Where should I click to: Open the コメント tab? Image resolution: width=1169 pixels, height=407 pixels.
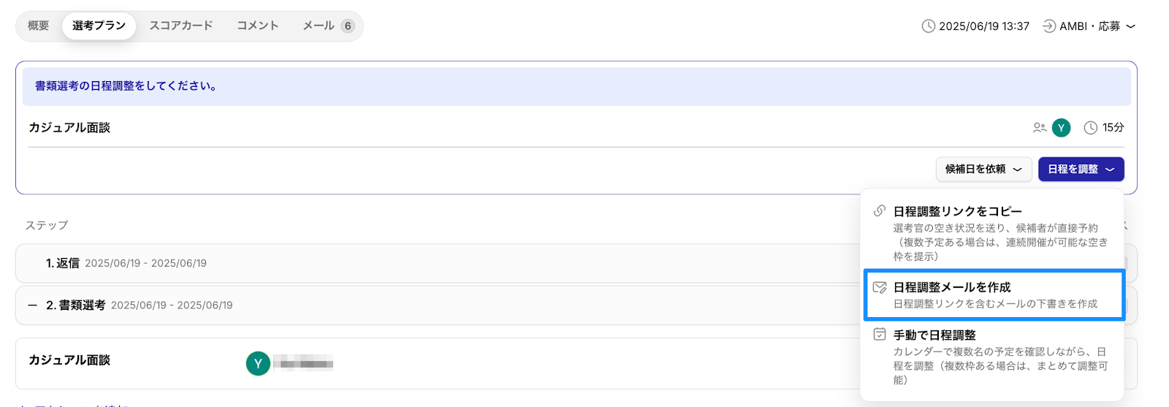257,26
